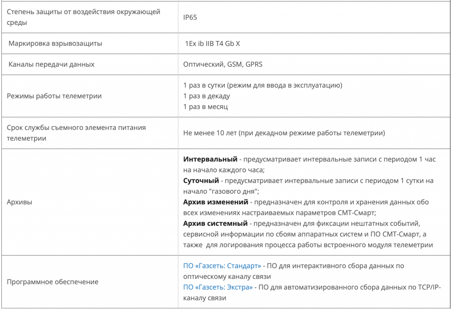
Task: Open the ПО «Газсеть: Экстра» link
Action: pyautogui.click(x=218, y=287)
